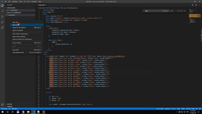Image resolution: width=202 pixels, height=114 pixels.
Task: Open File Explorer from the taskbar
Action: [x=28, y=112]
